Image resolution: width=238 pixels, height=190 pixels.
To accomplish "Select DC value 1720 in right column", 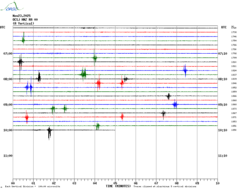I will click(234, 28).
